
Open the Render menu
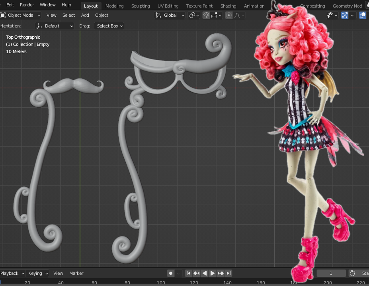click(x=27, y=5)
